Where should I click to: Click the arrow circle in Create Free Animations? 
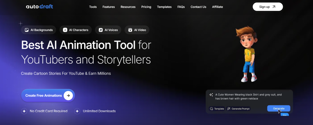[68, 95]
